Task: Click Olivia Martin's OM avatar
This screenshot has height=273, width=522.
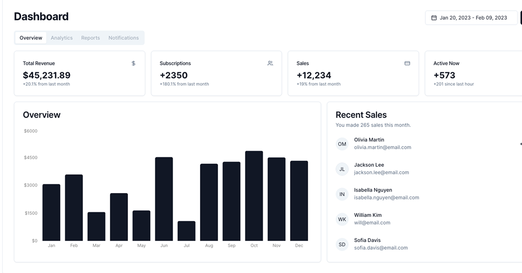Action: coord(342,144)
